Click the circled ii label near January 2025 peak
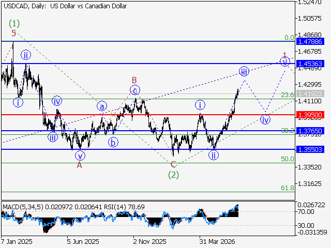The width and height of the screenshot is (331, 248). pos(26,55)
